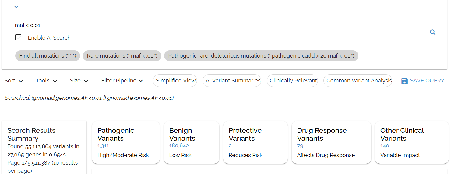Screen dimensions: 451x174
Task: Open the Tools dropdown menu
Action: pos(46,81)
